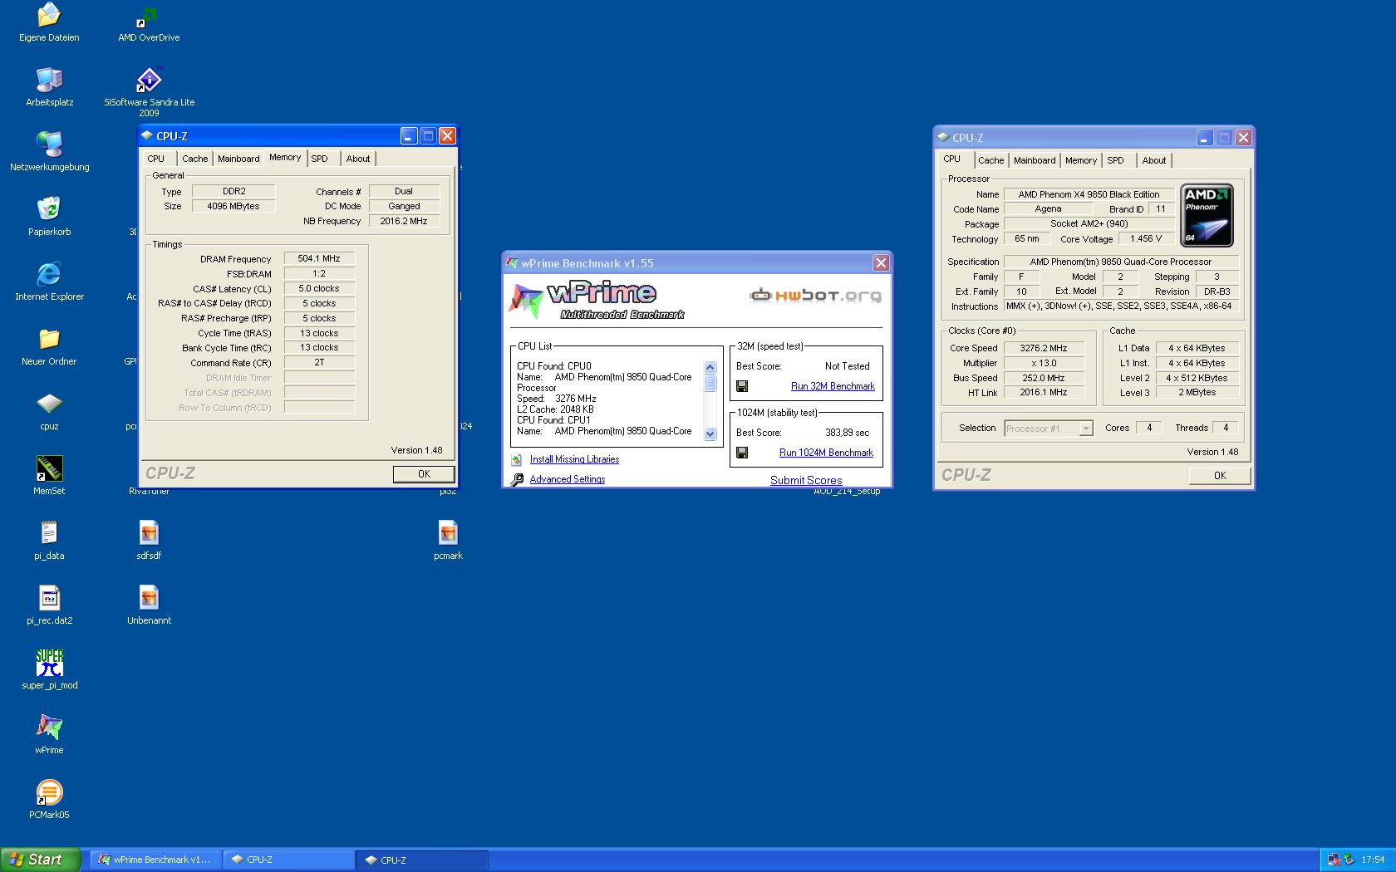Click hwbot.org logo in wPrime

coord(814,295)
